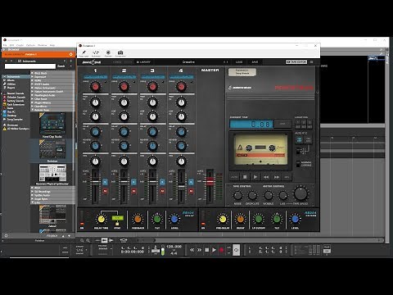393x295 pixels.
Task: Click the Pan knob on channel 3
Action: click(152, 161)
